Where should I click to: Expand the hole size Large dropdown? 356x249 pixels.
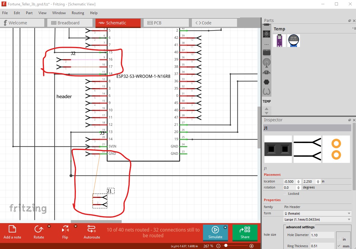coord(317,219)
